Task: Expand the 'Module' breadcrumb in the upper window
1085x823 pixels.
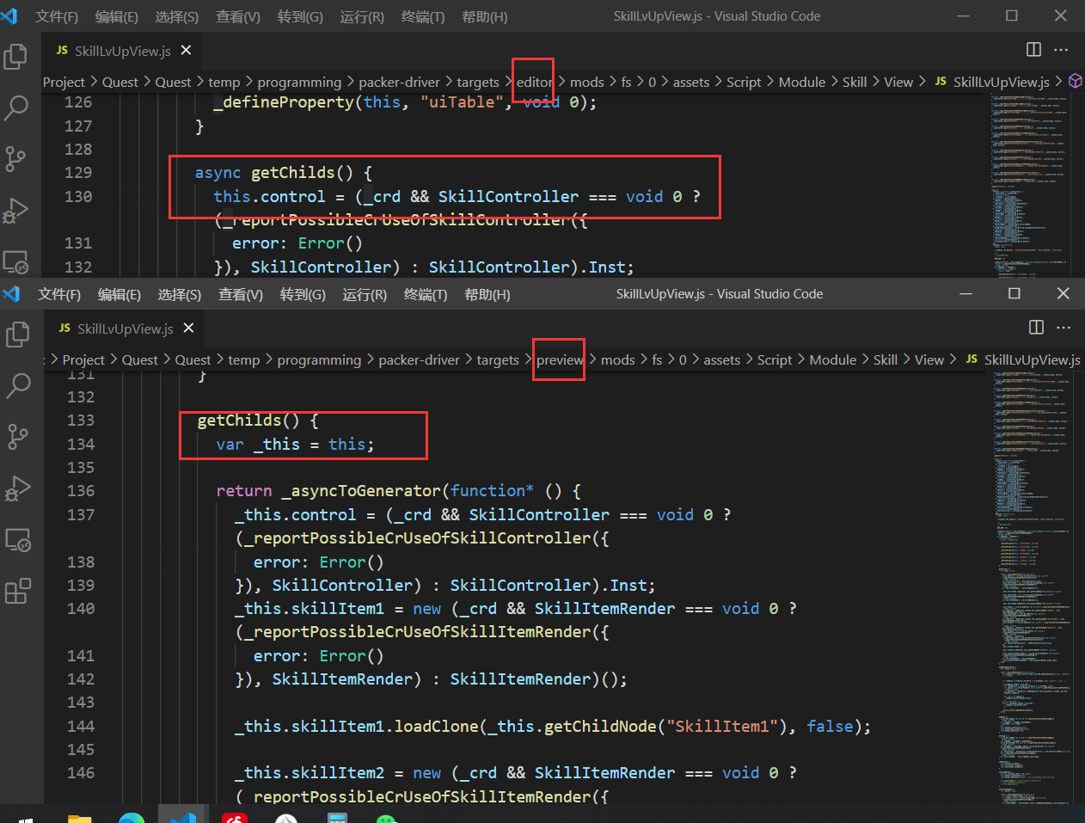Action: (802, 82)
